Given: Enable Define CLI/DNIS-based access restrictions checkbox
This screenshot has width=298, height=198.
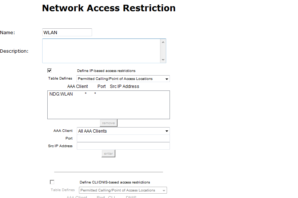Looking at the screenshot, I should tap(52, 182).
